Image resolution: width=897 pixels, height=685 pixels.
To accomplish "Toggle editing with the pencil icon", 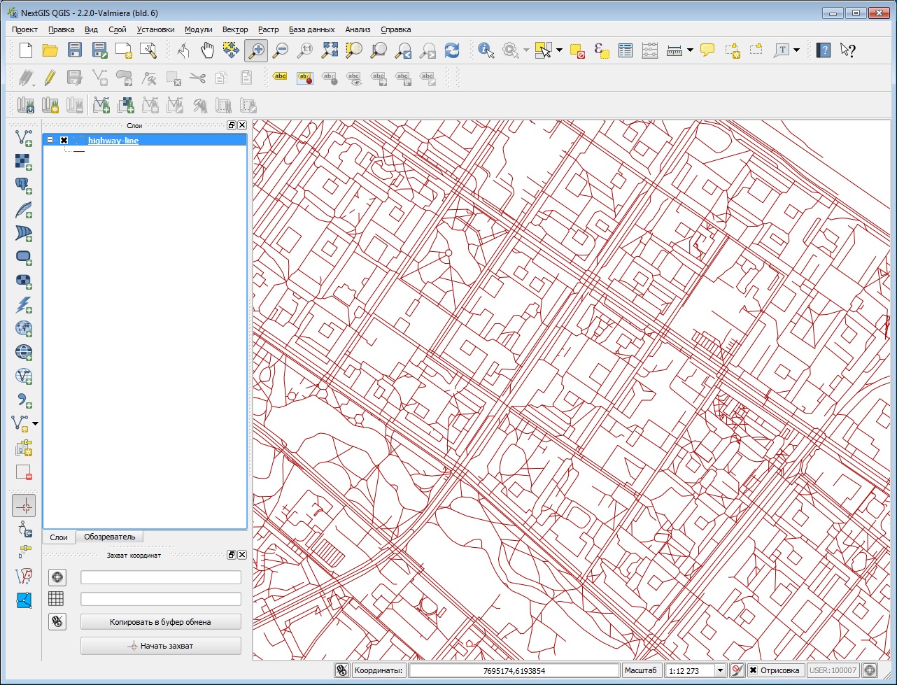I will tap(49, 78).
